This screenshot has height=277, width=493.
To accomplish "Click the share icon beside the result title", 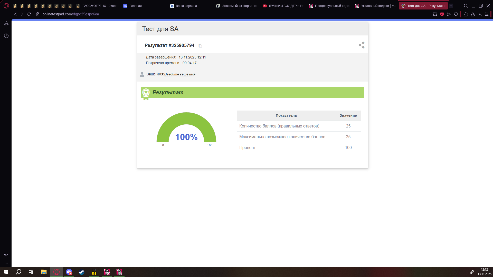I will pyautogui.click(x=362, y=45).
